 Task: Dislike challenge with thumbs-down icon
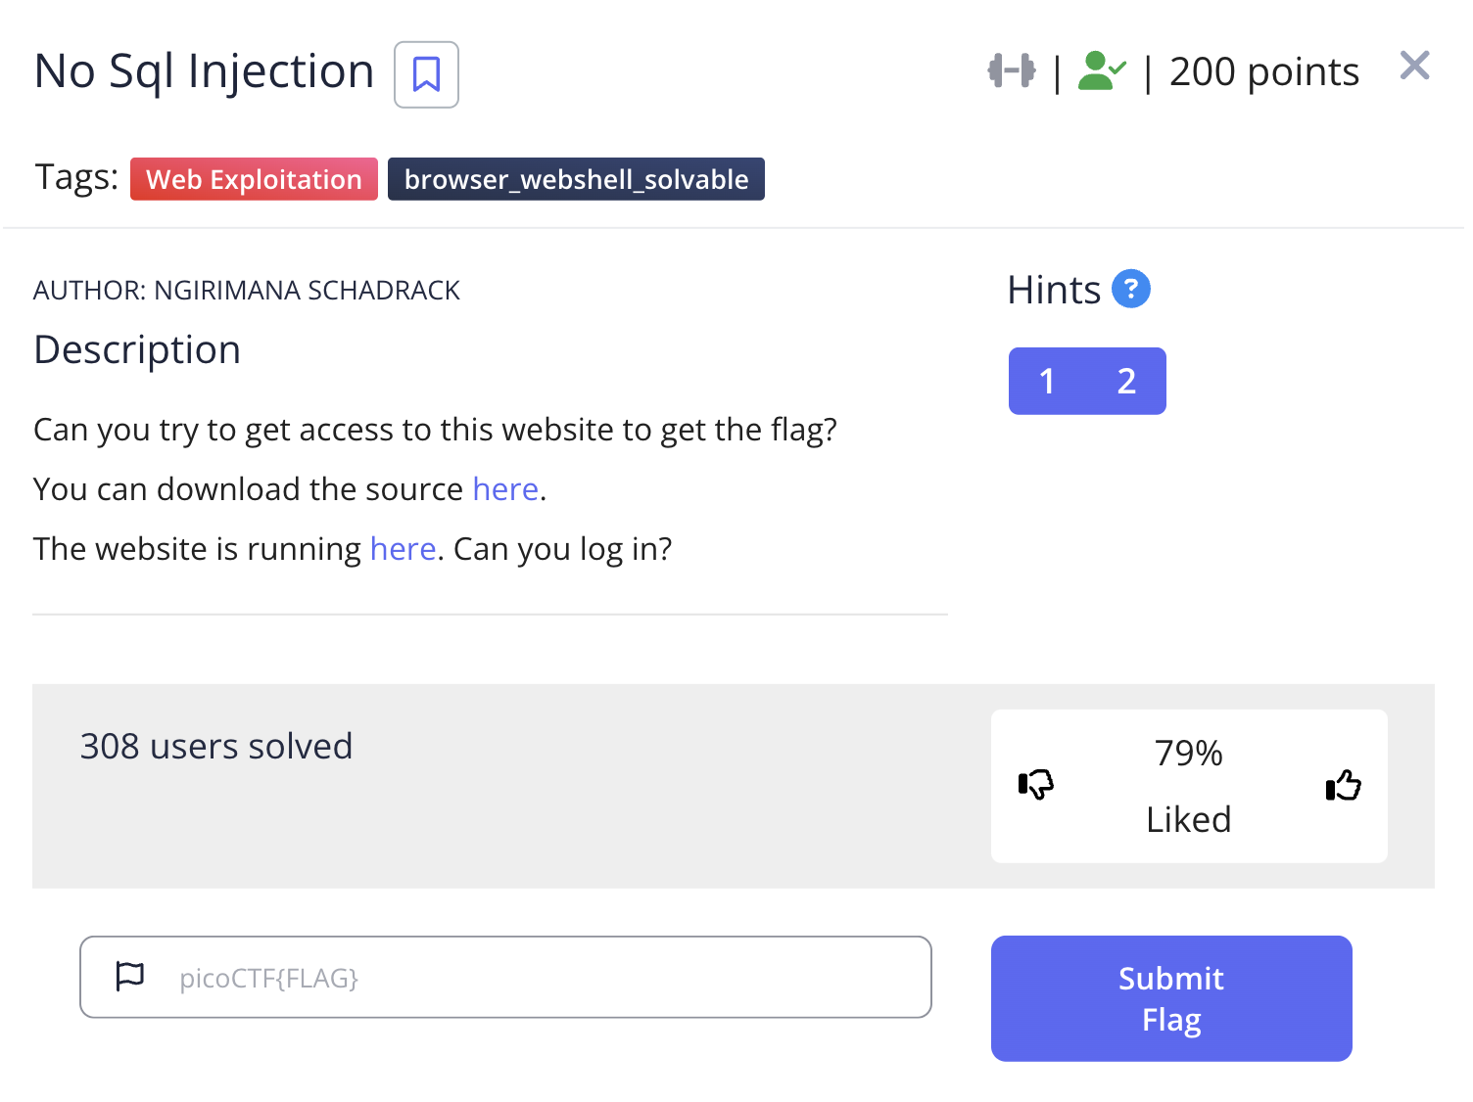pyautogui.click(x=1035, y=785)
